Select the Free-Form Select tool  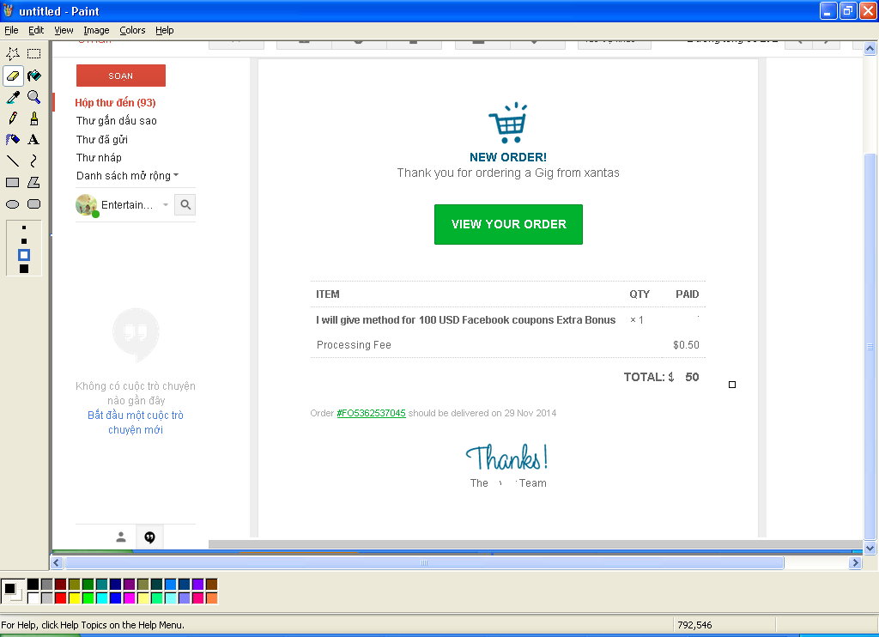(12, 54)
